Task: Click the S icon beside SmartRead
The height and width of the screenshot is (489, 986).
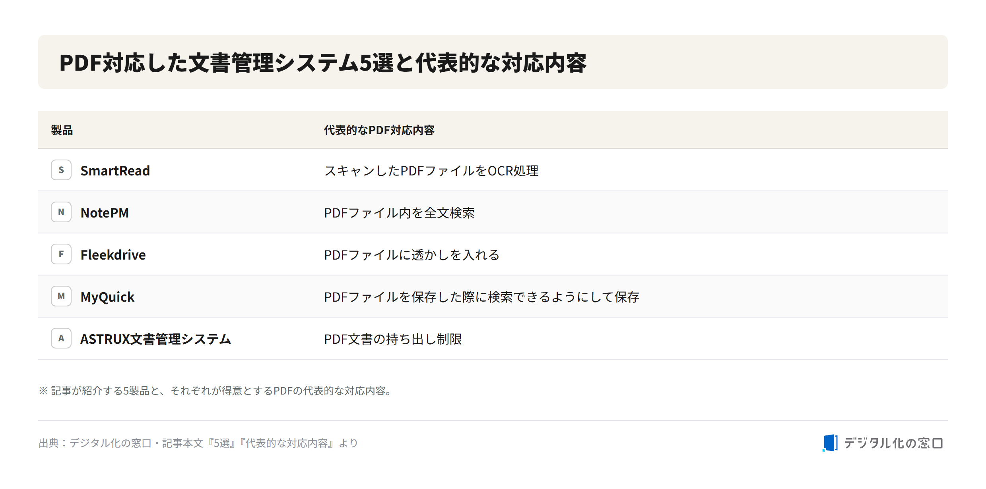Action: click(x=61, y=170)
